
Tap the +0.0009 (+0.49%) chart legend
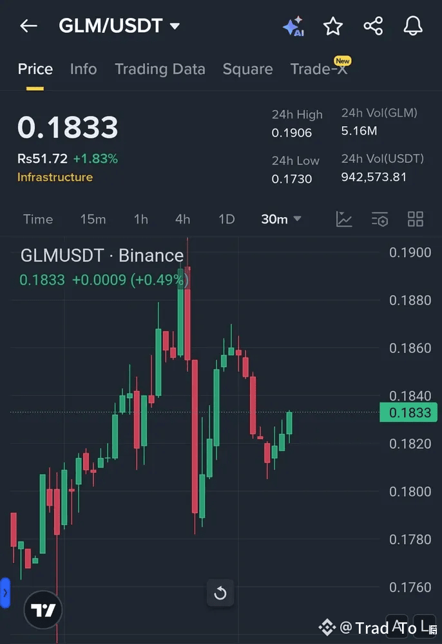[130, 279]
